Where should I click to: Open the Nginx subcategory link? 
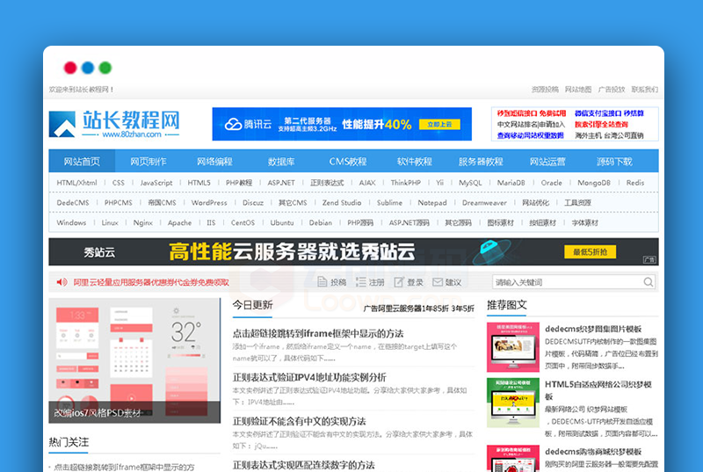[143, 222]
